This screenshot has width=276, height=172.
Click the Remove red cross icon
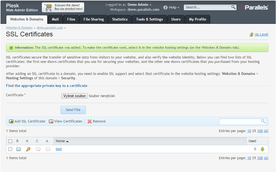click(x=90, y=121)
